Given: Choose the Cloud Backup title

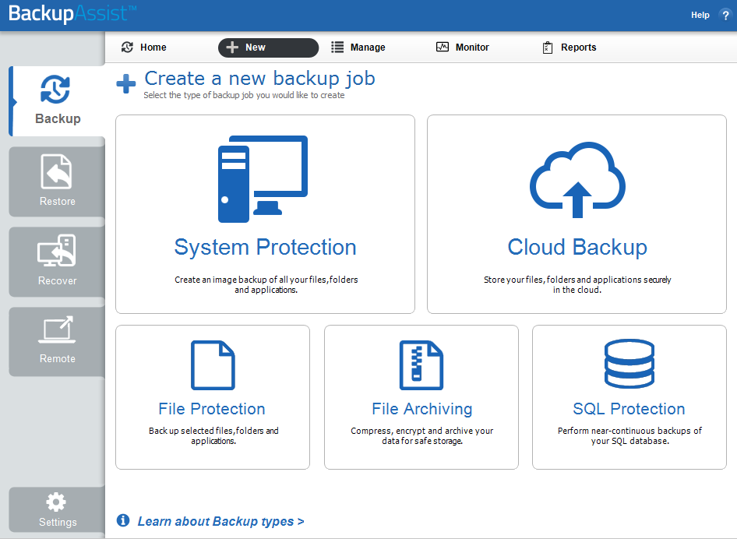Looking at the screenshot, I should coord(577,248).
